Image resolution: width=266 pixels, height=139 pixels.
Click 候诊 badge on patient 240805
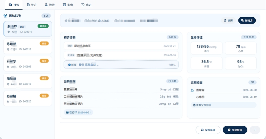44,61
